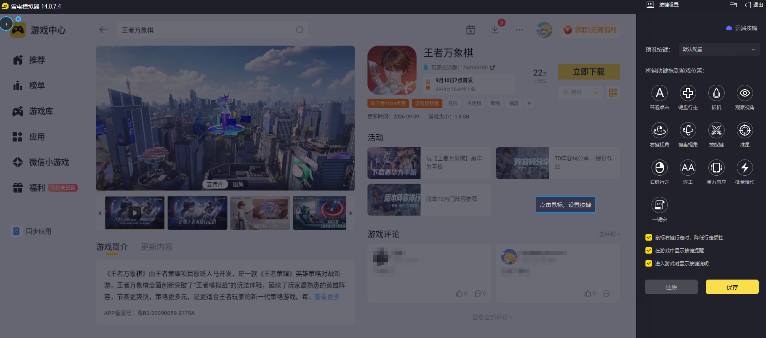Open the three-dot more menu
Viewport: 766px width, 338px height.
click(520, 30)
